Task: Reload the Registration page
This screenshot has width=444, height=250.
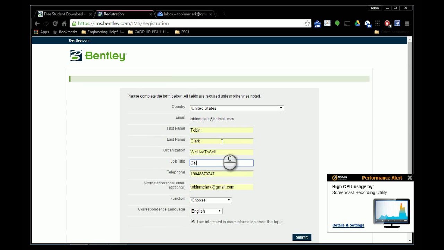Action: point(55,23)
